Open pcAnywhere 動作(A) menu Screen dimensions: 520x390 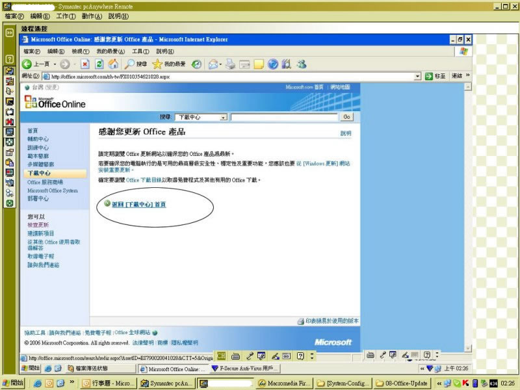click(92, 16)
